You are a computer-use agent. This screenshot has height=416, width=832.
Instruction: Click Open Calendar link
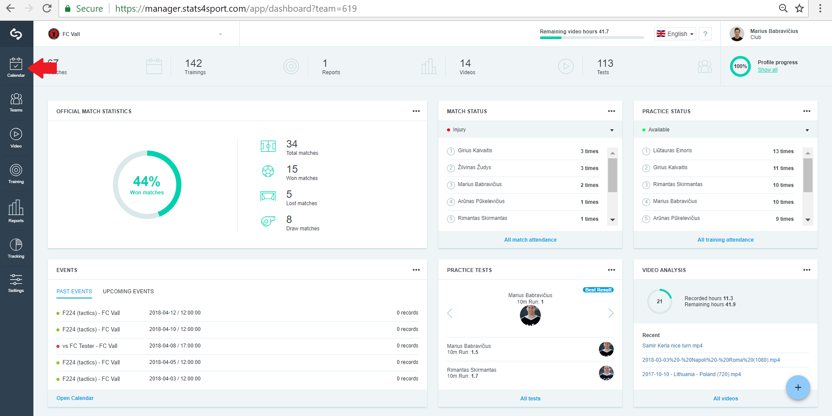click(x=75, y=398)
